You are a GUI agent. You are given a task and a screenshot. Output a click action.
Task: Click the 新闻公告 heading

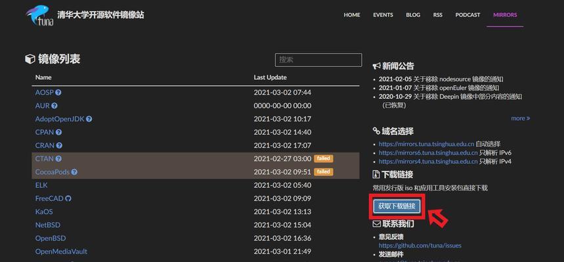pyautogui.click(x=393, y=66)
